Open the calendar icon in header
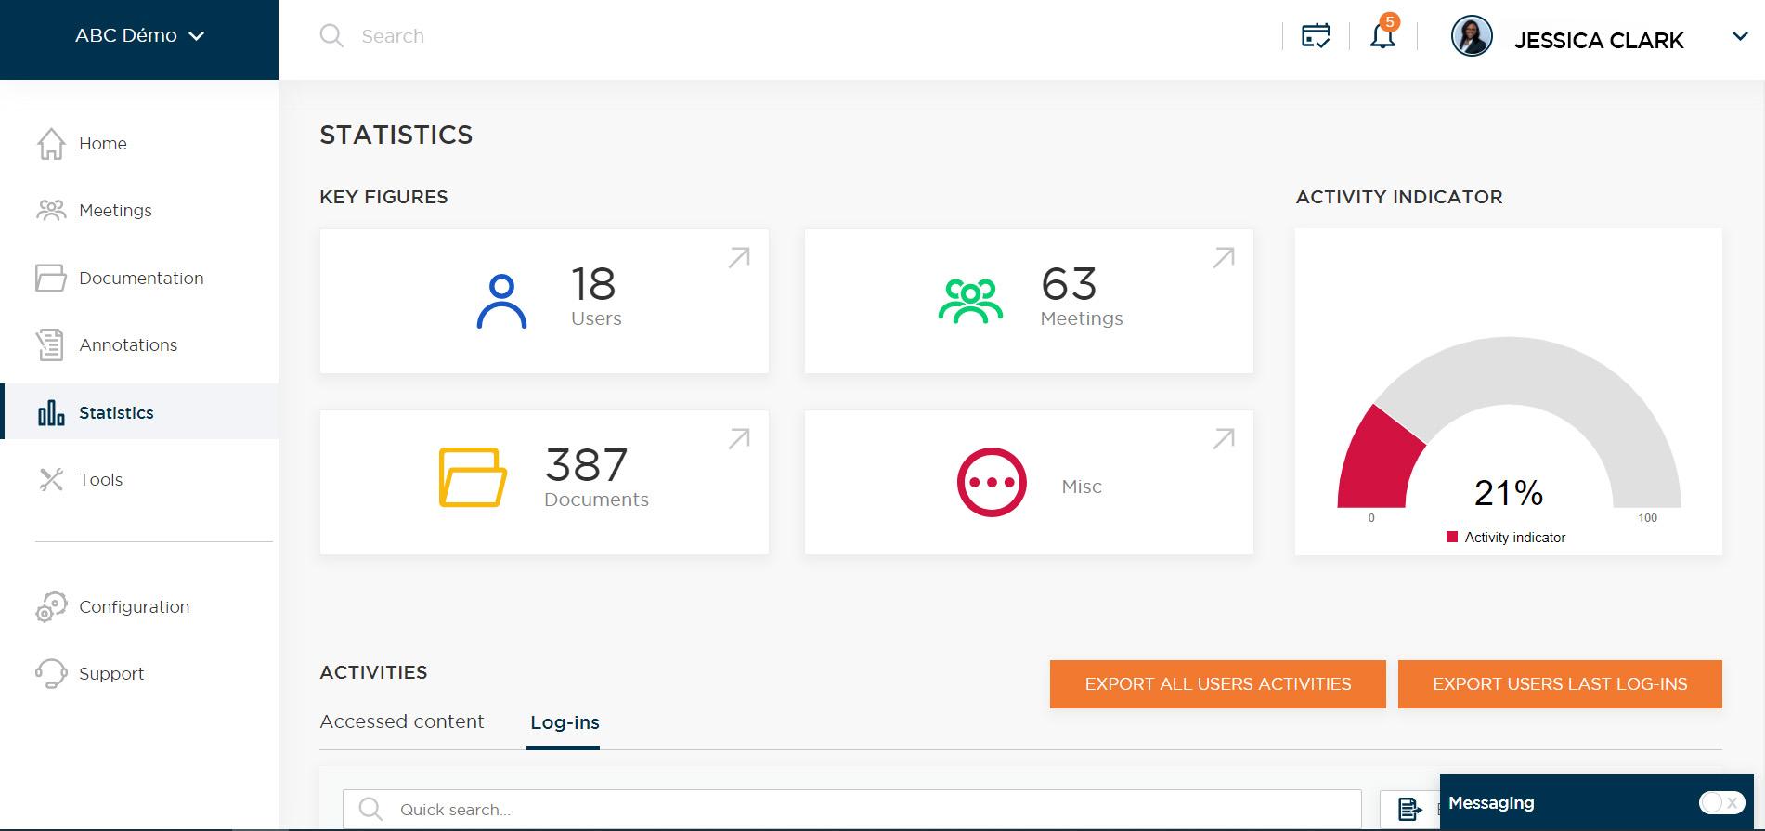1765x831 pixels. click(1316, 36)
